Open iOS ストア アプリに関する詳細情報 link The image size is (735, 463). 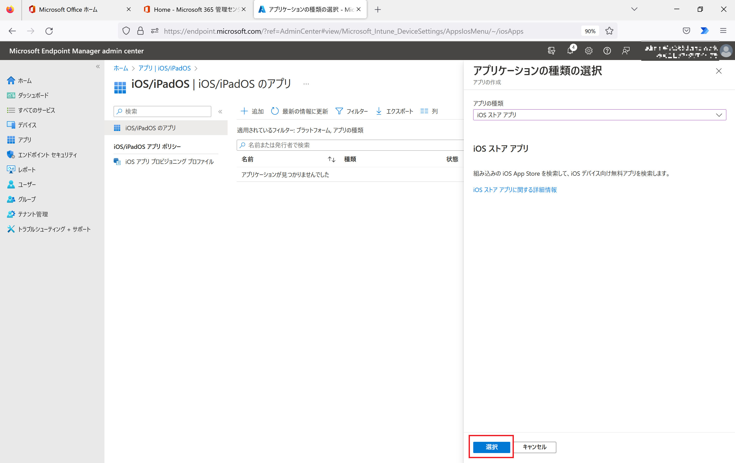515,190
